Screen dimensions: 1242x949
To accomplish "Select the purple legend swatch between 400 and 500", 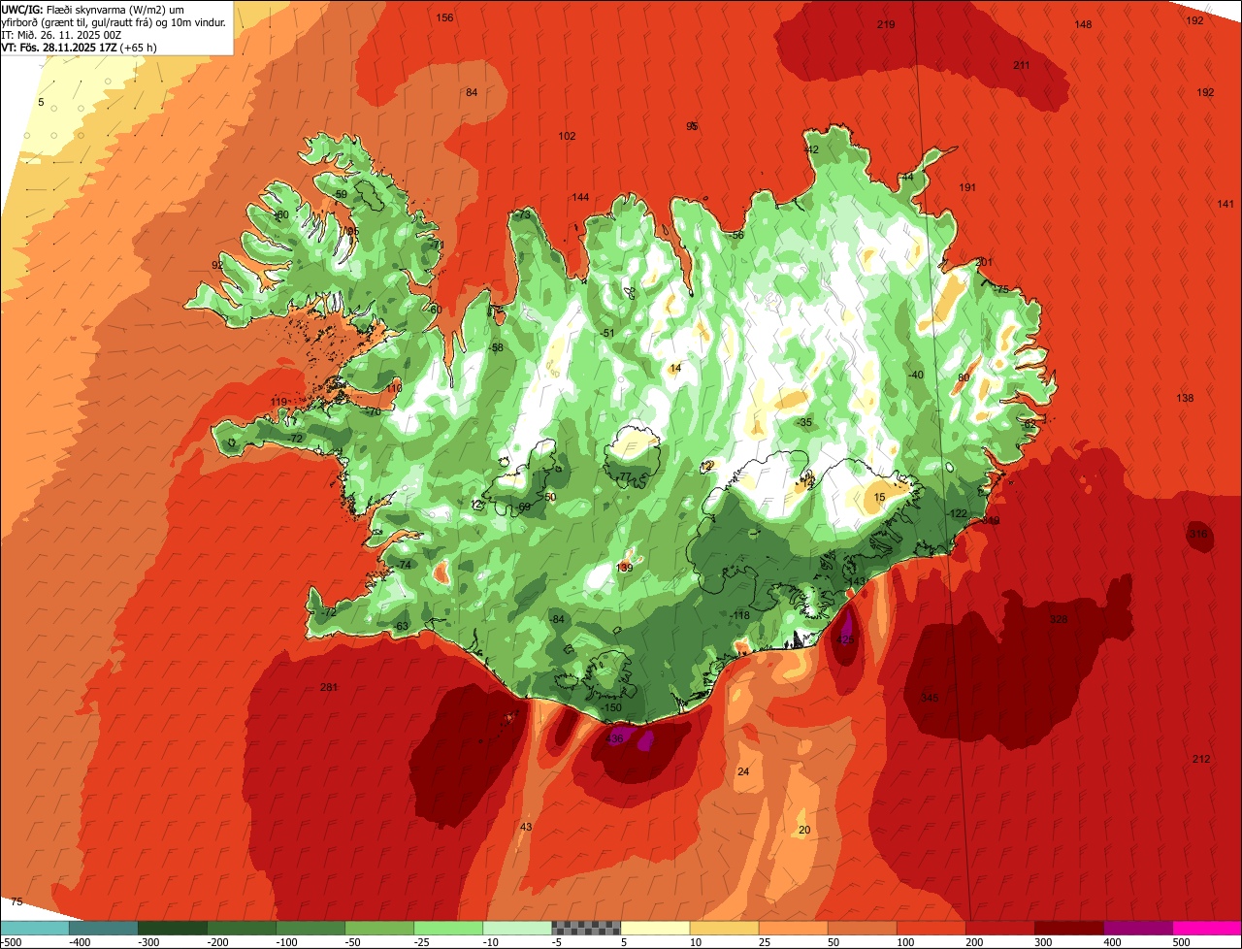I will pos(1138,928).
